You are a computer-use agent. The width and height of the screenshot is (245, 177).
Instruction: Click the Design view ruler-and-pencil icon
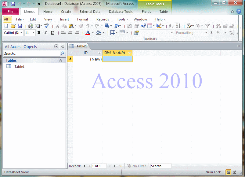pos(159,26)
